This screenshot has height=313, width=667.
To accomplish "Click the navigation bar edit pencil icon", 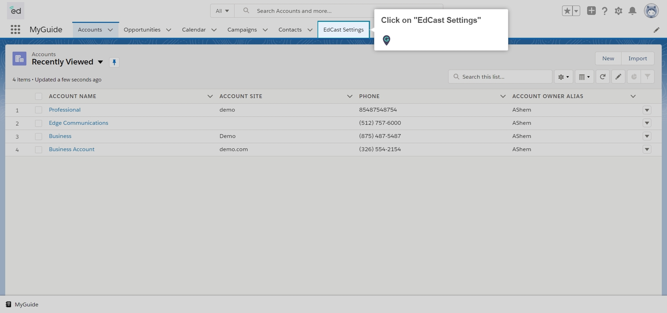I will (x=656, y=30).
